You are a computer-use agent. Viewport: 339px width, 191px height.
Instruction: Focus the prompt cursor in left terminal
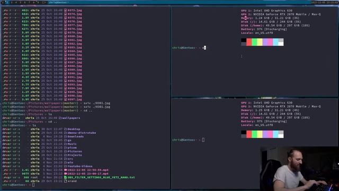(33, 185)
